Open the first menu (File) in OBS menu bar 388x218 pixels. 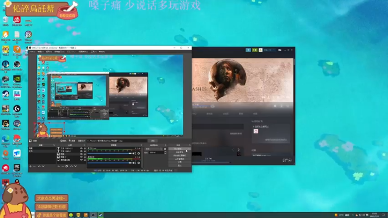pos(32,52)
